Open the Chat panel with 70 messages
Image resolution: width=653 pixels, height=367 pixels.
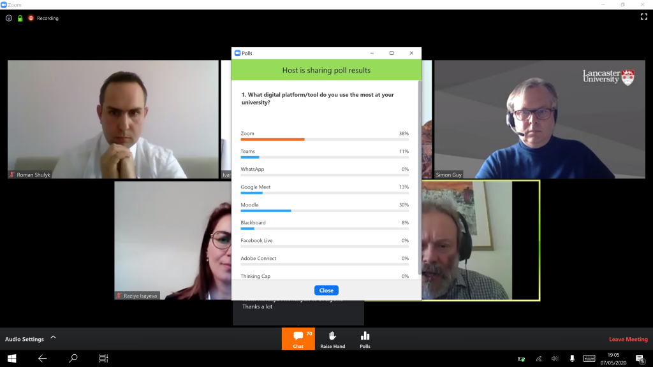pos(298,339)
